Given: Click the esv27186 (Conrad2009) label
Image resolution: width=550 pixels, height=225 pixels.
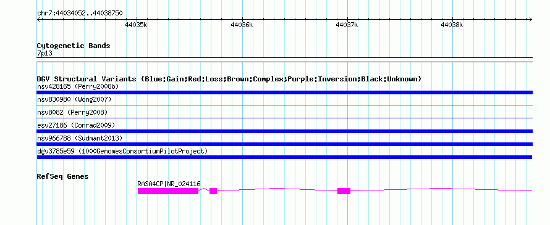Looking at the screenshot, I should click(76, 125).
